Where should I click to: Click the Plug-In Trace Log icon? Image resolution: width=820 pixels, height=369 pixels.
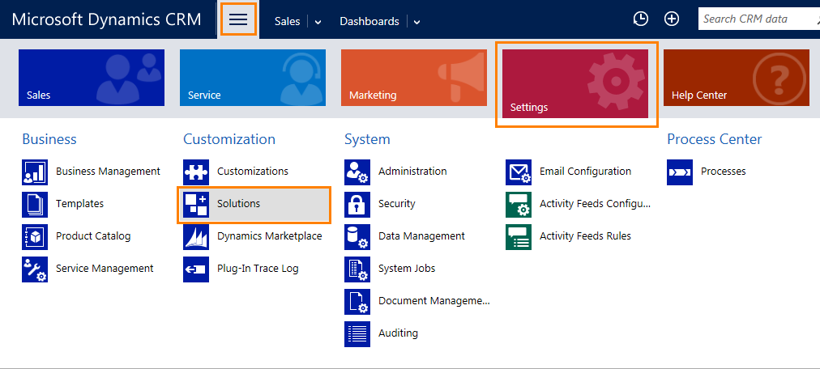pyautogui.click(x=196, y=269)
